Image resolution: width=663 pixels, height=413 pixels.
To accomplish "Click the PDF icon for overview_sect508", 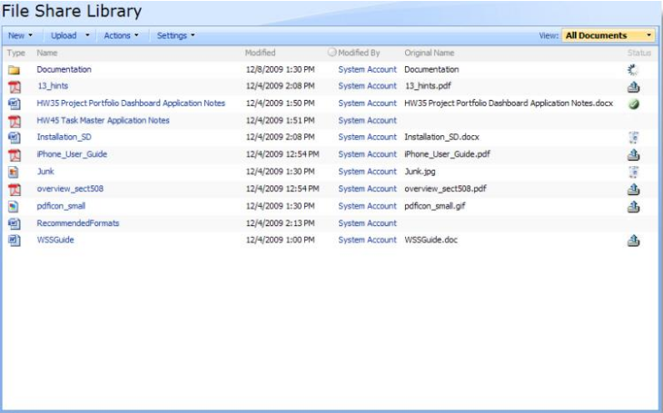I will tap(15, 190).
